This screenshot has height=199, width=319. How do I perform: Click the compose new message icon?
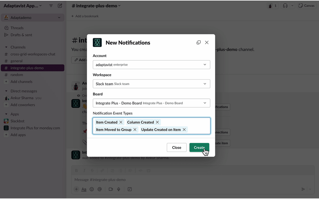point(60,6)
